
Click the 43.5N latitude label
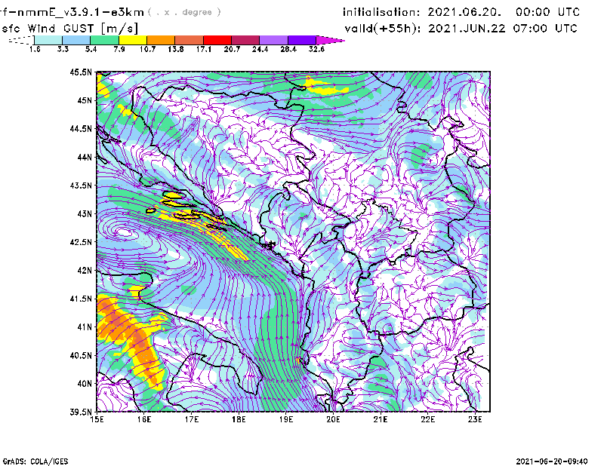81,185
